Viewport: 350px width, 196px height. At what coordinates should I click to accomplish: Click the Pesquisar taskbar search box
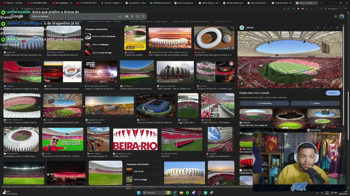157,193
